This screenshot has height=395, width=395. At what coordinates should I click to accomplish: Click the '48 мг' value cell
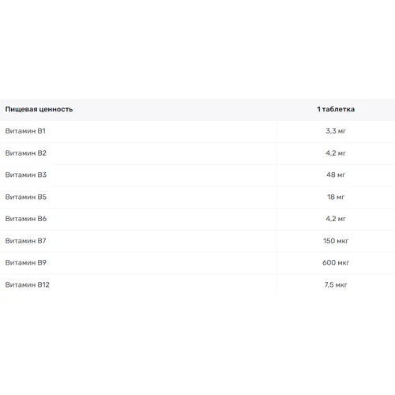(x=336, y=175)
